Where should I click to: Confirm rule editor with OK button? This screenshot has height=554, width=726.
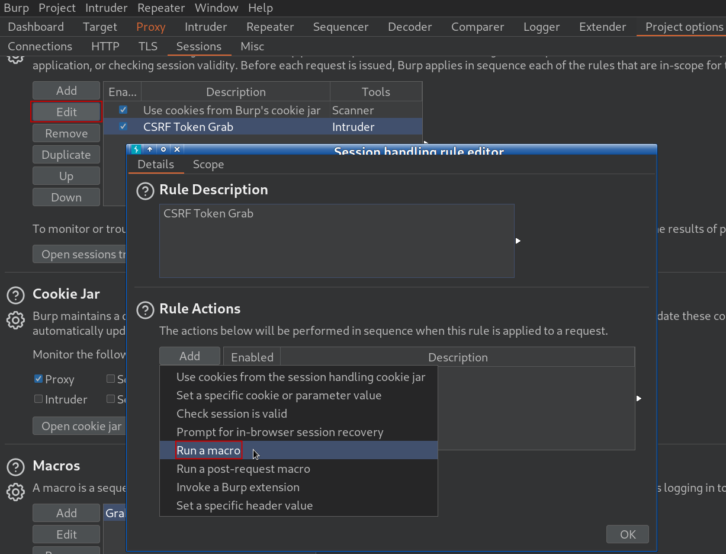point(628,534)
